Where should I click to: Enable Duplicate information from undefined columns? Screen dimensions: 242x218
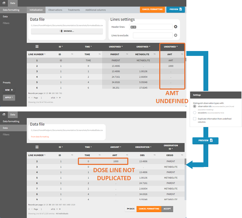195,119
